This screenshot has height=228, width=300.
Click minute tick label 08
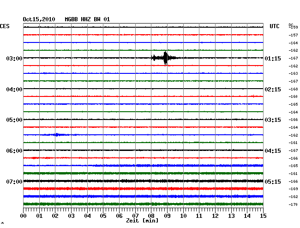(x=151, y=216)
